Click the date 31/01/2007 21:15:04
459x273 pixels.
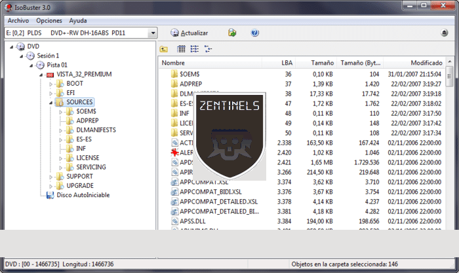414,74
